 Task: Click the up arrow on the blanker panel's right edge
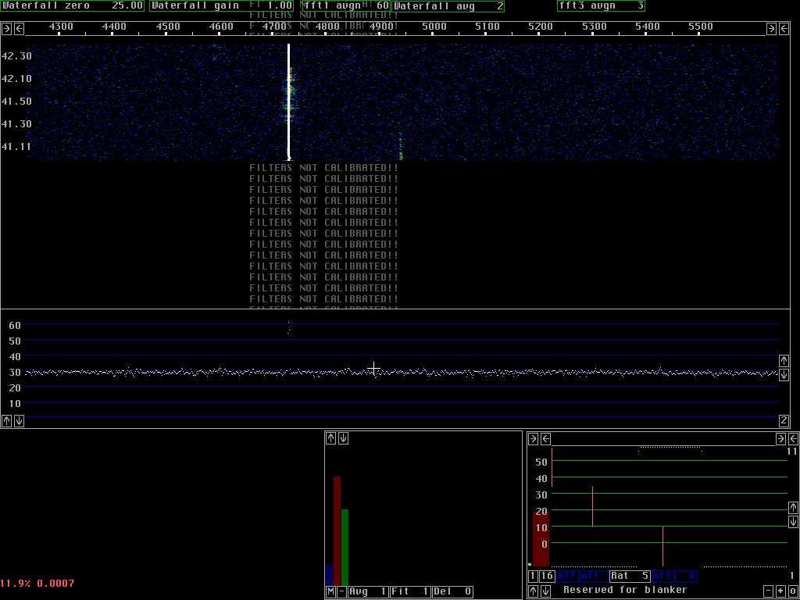[x=793, y=508]
